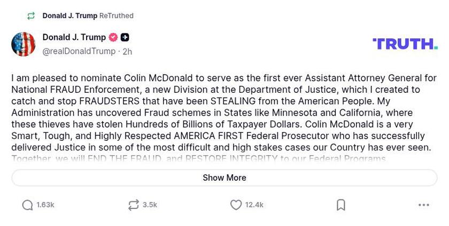View the 12.4k likes count

[x=254, y=205]
